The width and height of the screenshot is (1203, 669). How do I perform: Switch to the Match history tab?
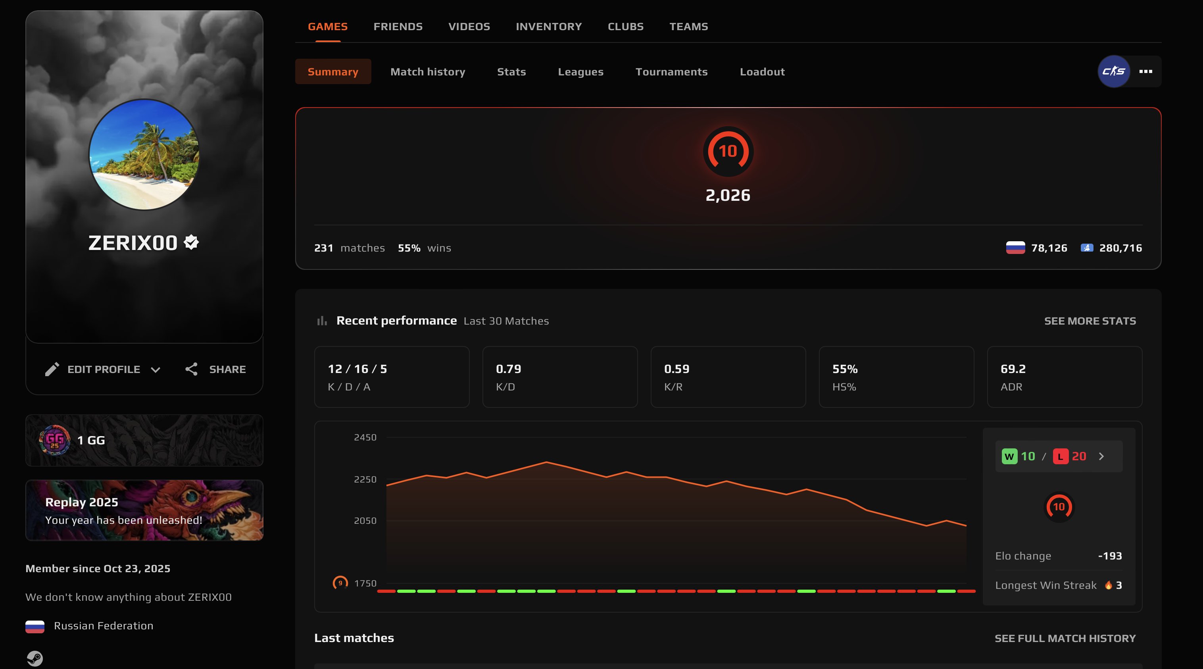(427, 71)
